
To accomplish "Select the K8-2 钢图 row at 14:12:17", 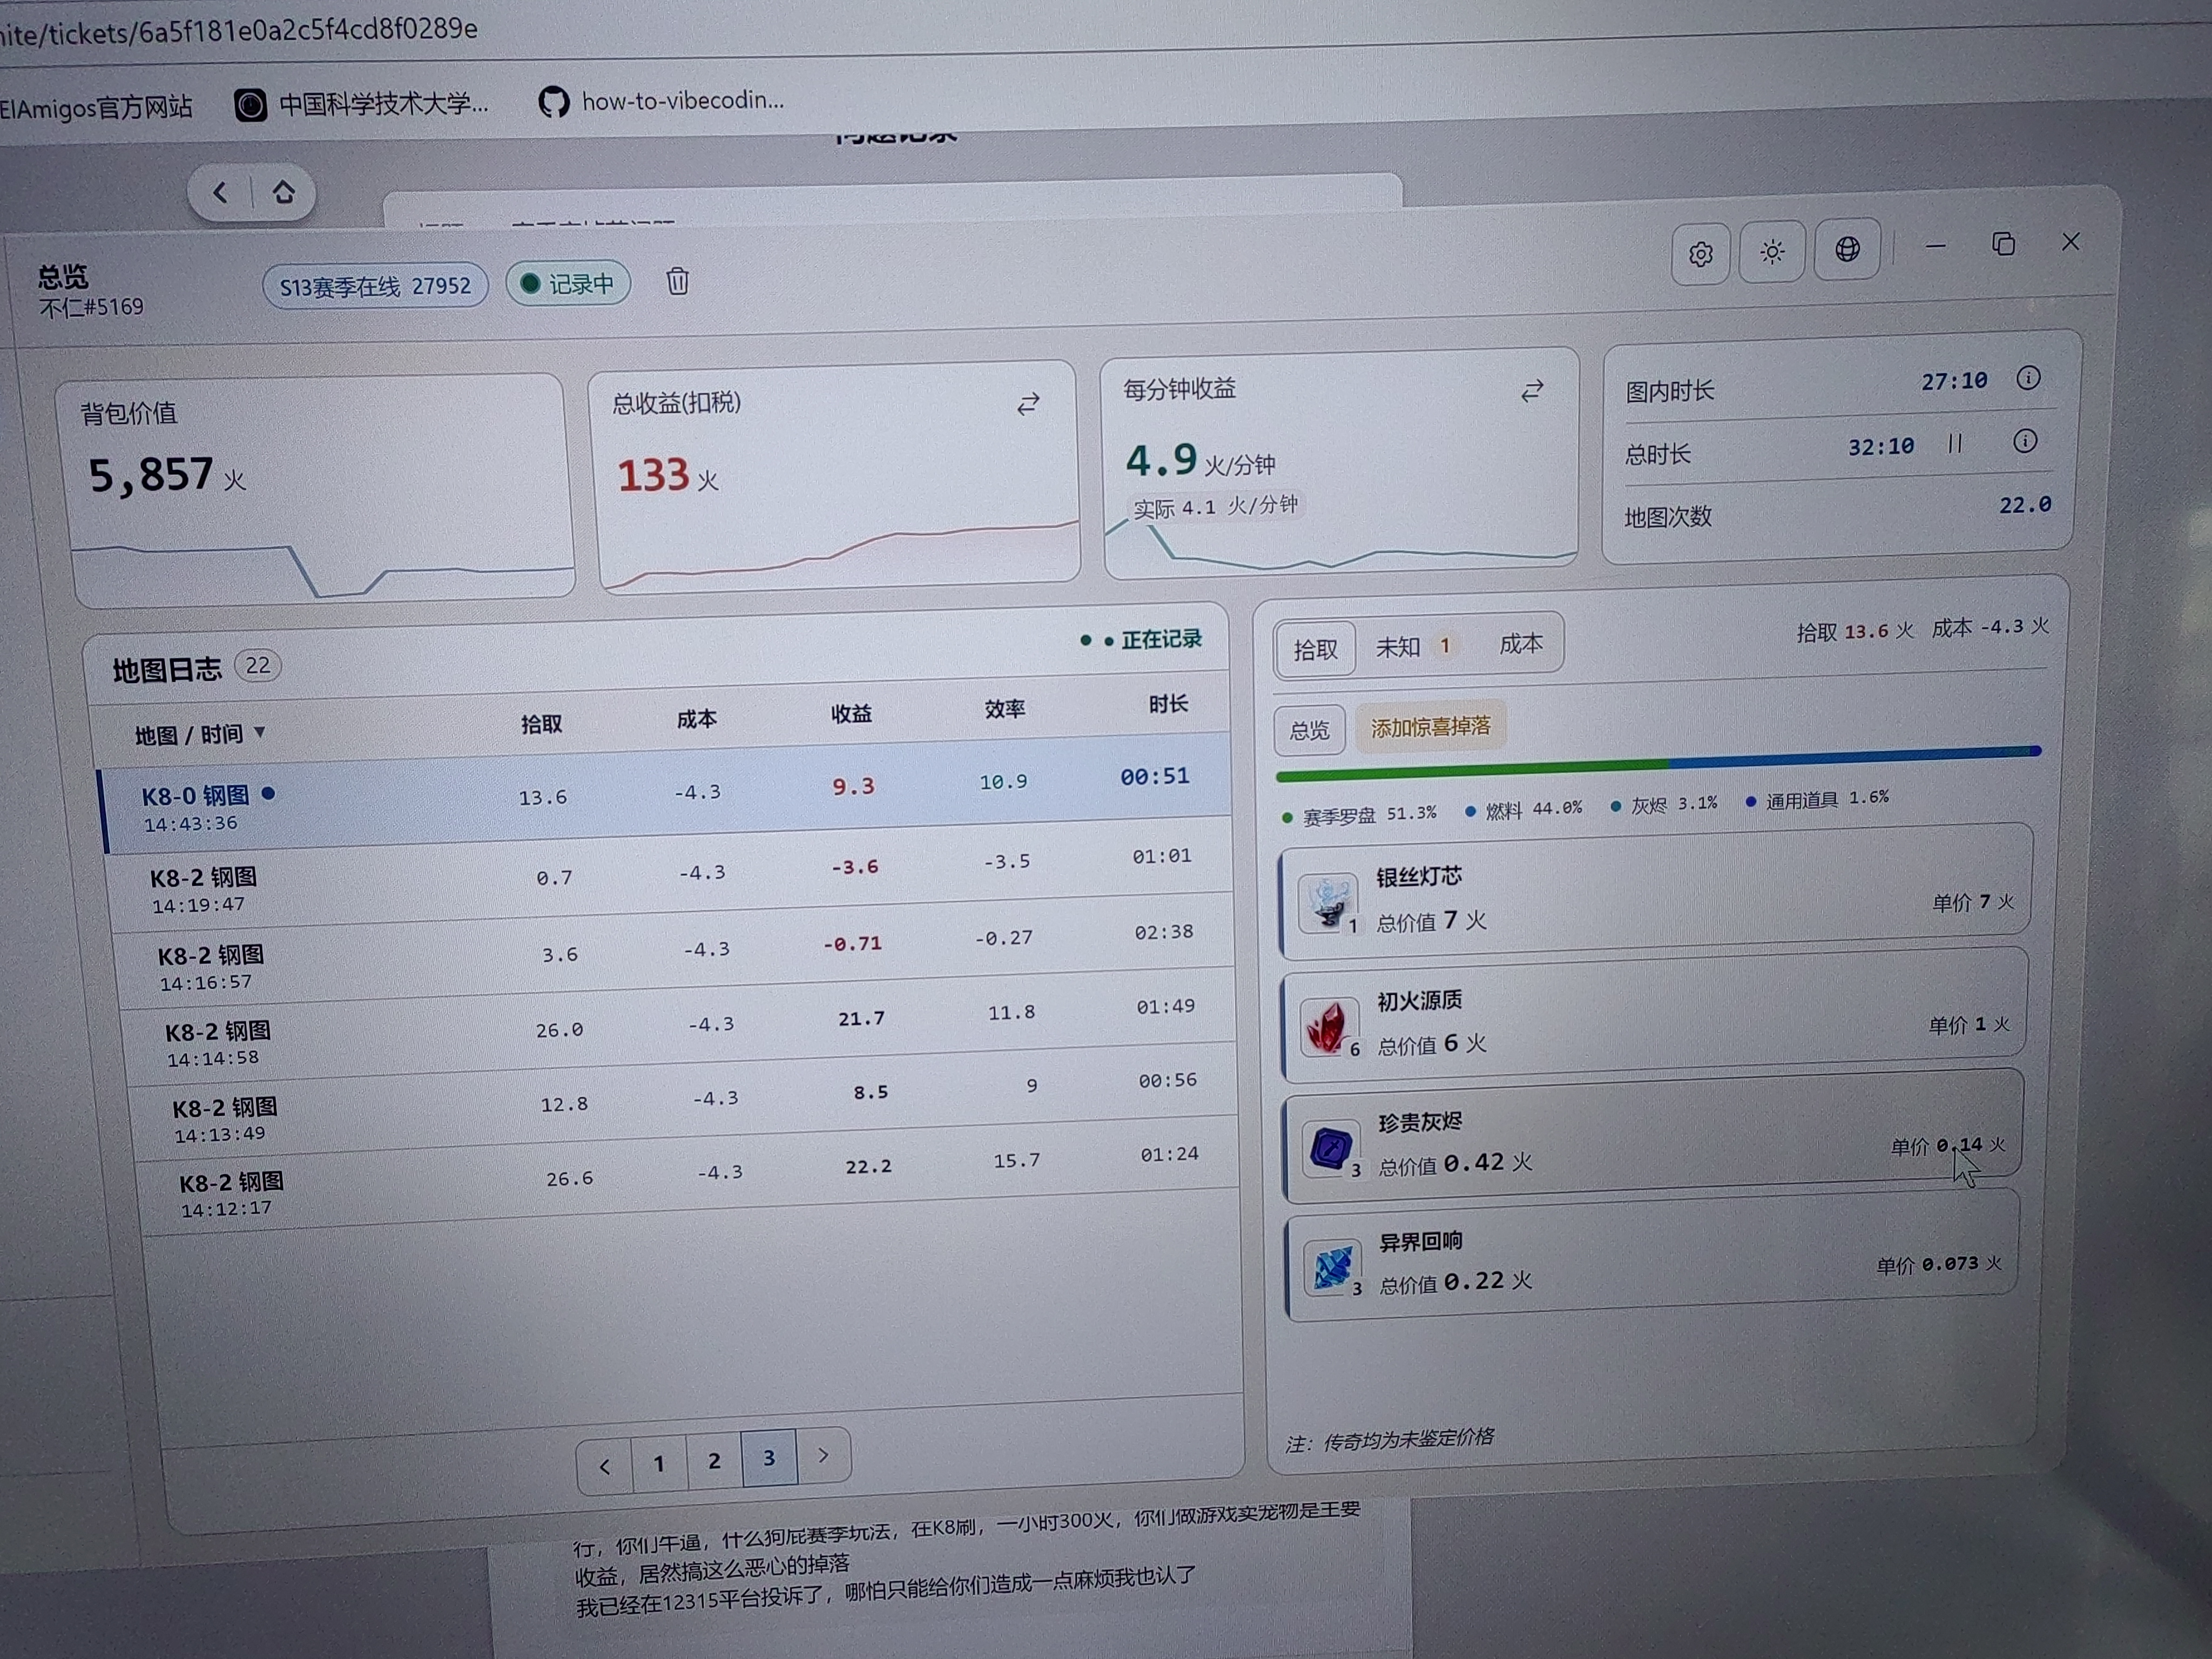I will [690, 1175].
